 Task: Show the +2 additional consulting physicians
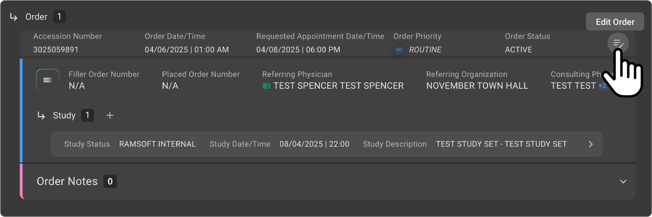point(602,86)
